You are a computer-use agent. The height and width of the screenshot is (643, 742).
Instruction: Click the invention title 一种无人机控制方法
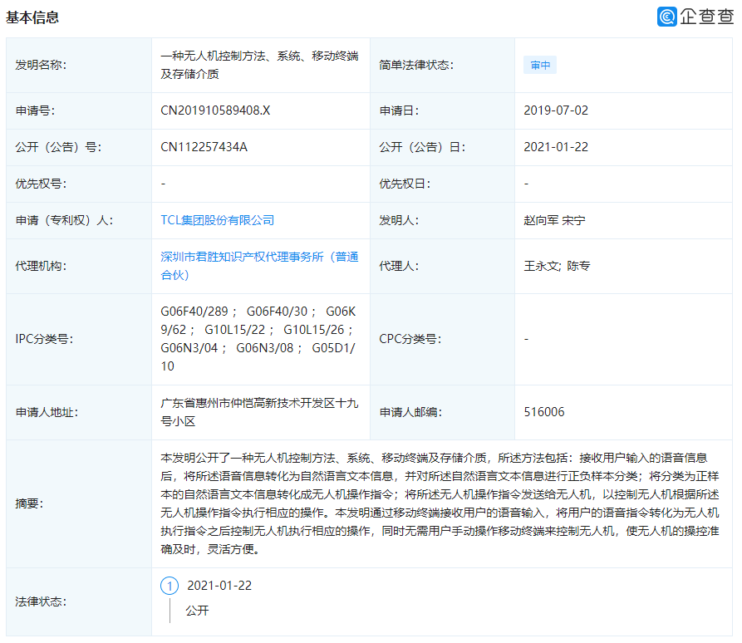click(258, 65)
